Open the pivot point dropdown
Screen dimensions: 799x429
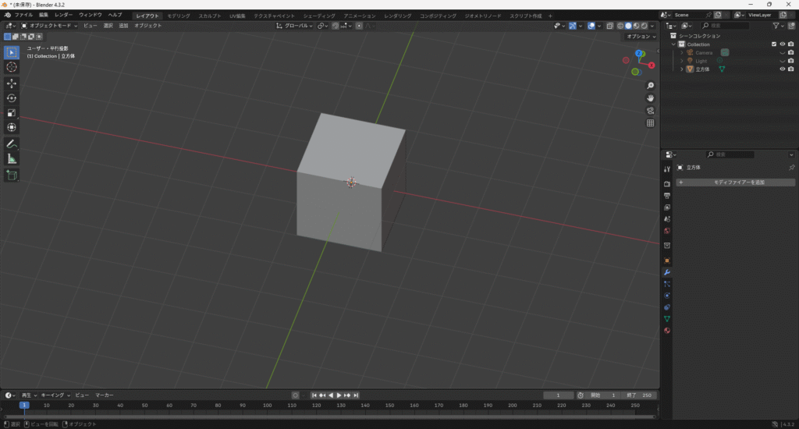pyautogui.click(x=322, y=26)
